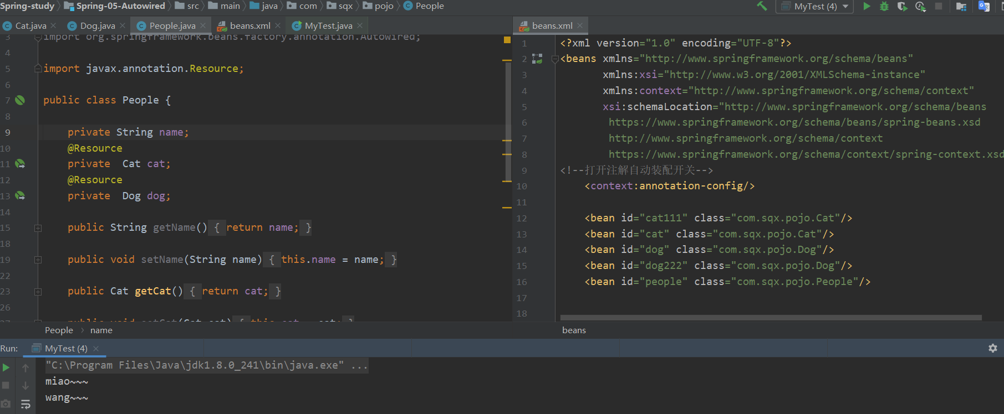Open Run panel settings gear

click(x=993, y=348)
